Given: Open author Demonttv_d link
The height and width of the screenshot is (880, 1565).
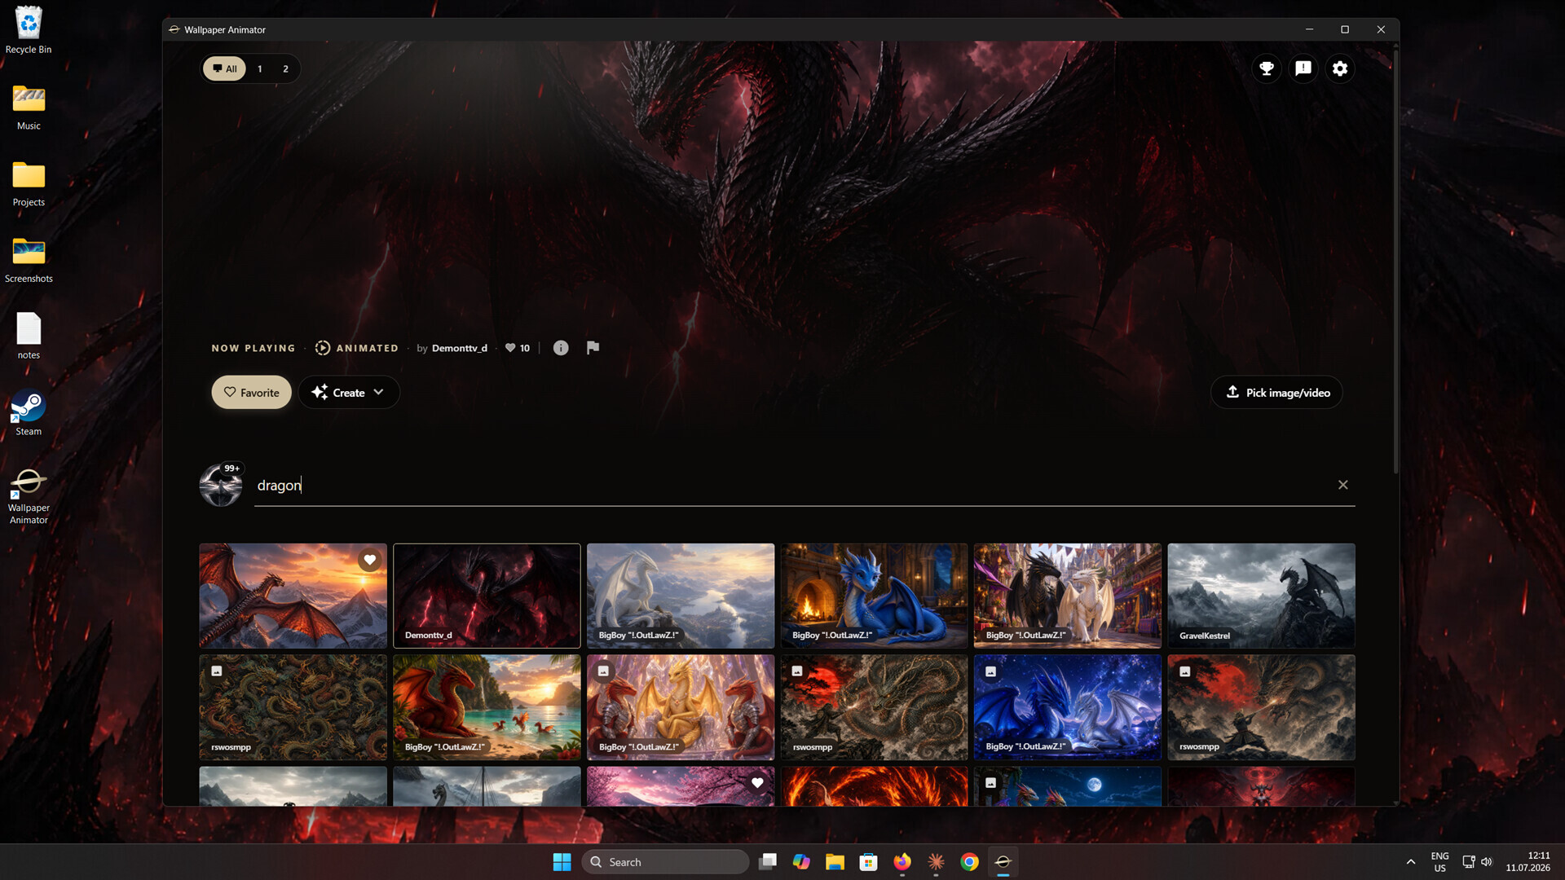Looking at the screenshot, I should (460, 348).
